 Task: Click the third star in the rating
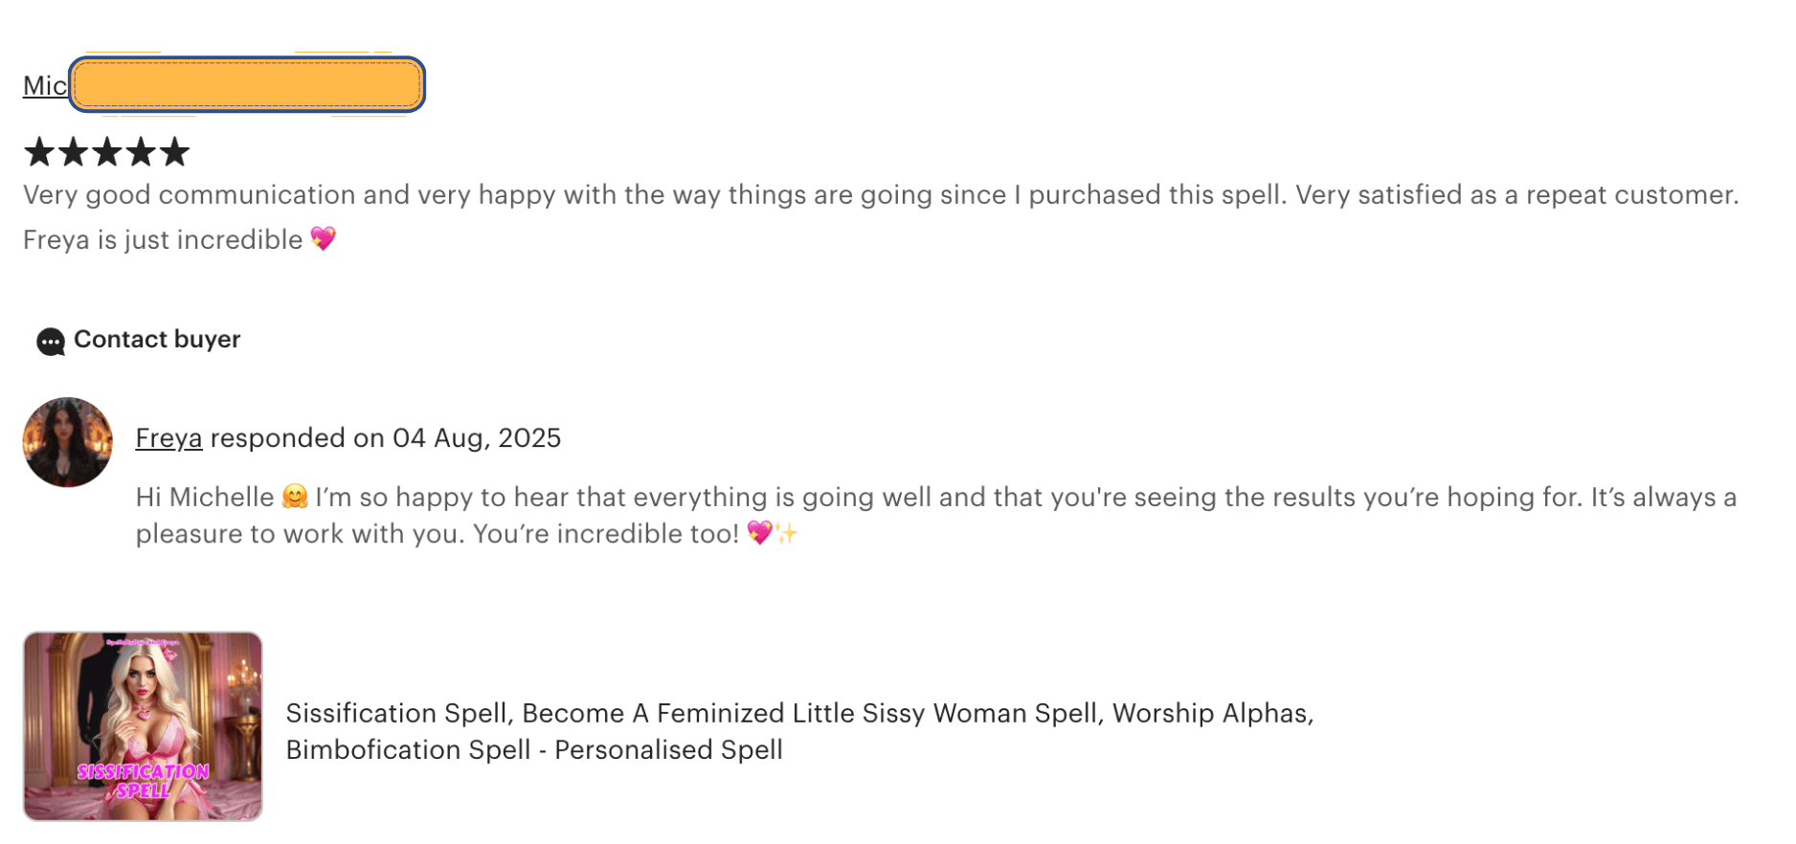(107, 152)
